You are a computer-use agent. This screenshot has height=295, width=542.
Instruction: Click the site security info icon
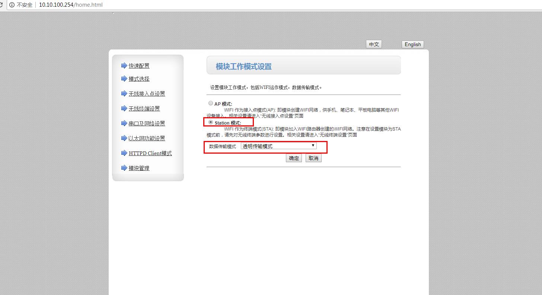point(12,5)
